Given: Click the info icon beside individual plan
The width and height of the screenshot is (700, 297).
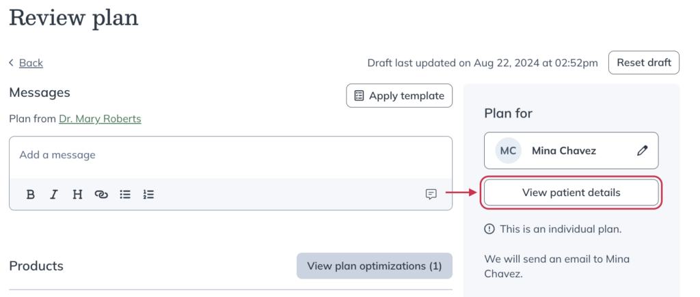Looking at the screenshot, I should pyautogui.click(x=489, y=229).
